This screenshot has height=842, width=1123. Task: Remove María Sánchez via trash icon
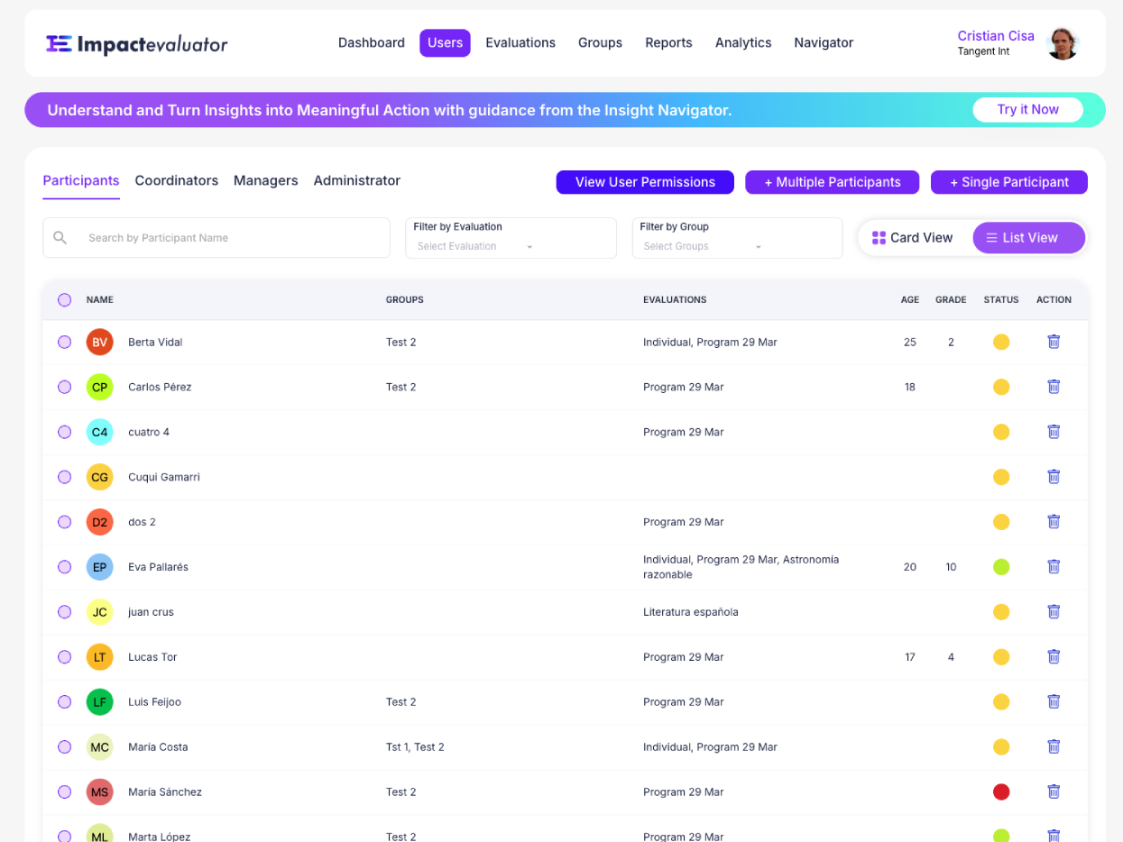(1053, 792)
